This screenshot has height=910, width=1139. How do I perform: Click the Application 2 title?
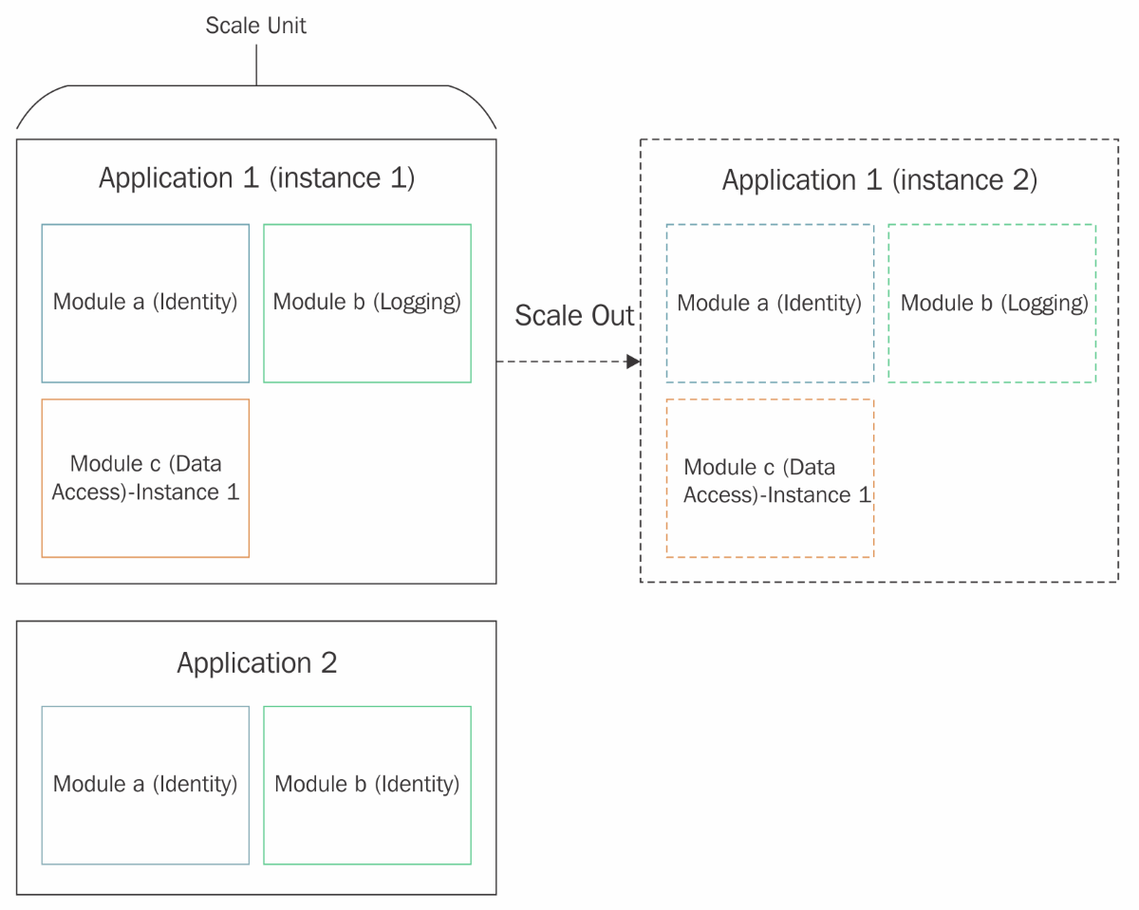click(257, 662)
